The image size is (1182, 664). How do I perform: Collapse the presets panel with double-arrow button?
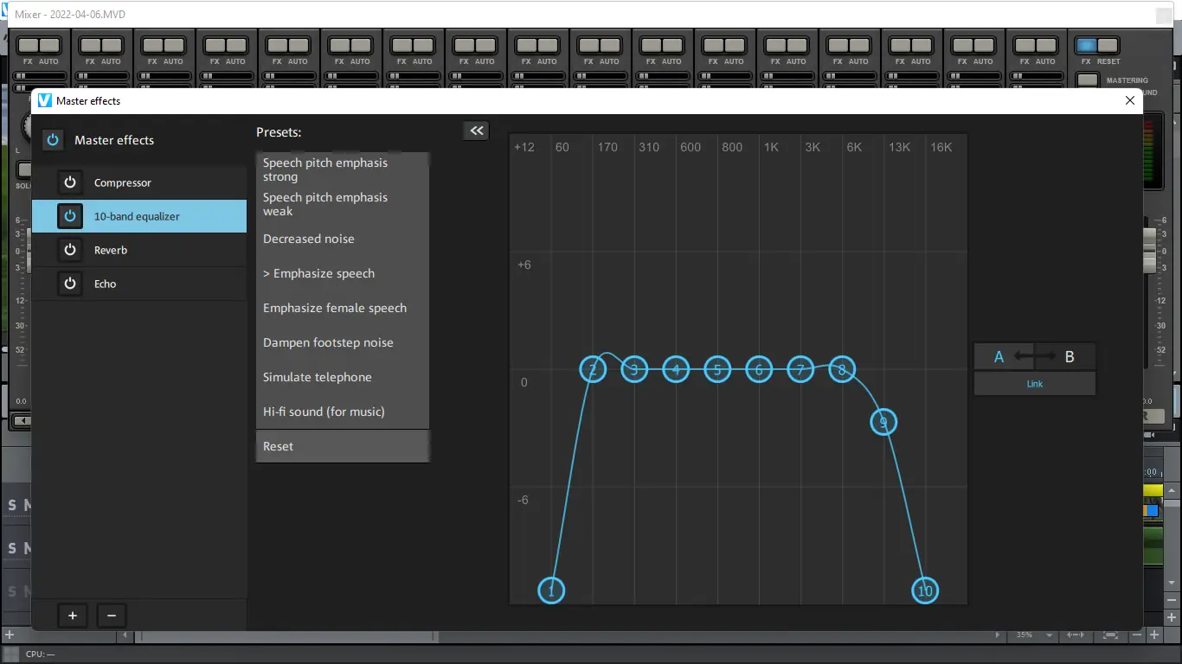tap(476, 131)
